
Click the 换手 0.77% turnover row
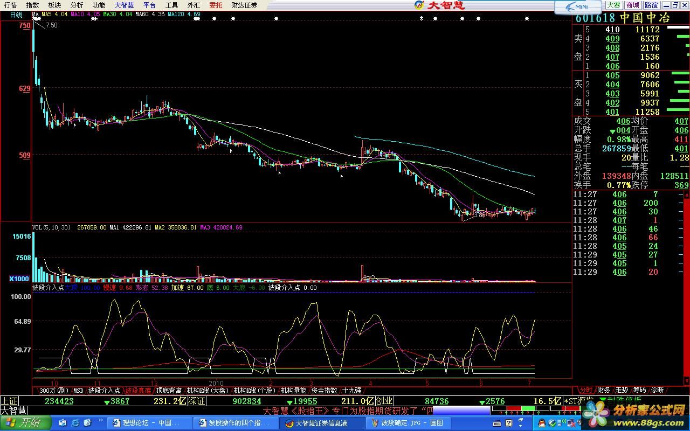click(602, 185)
